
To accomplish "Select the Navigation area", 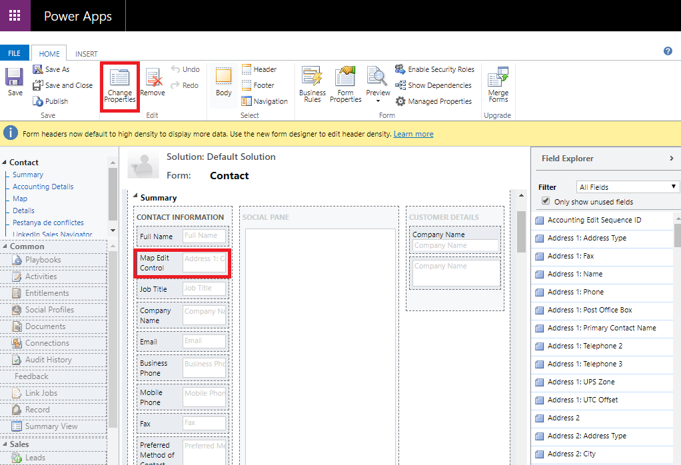I will (265, 102).
